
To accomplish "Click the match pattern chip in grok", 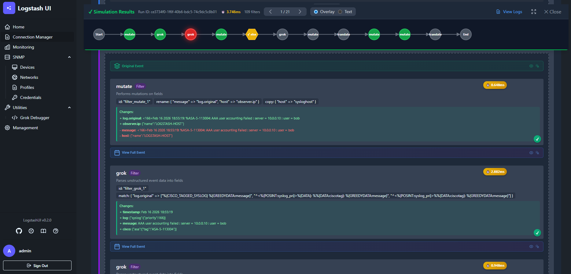I will click(316, 196).
